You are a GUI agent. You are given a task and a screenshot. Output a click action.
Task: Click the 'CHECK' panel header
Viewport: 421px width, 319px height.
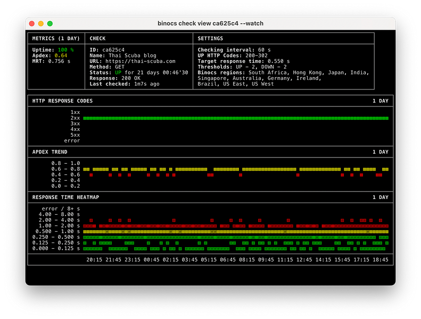(97, 38)
